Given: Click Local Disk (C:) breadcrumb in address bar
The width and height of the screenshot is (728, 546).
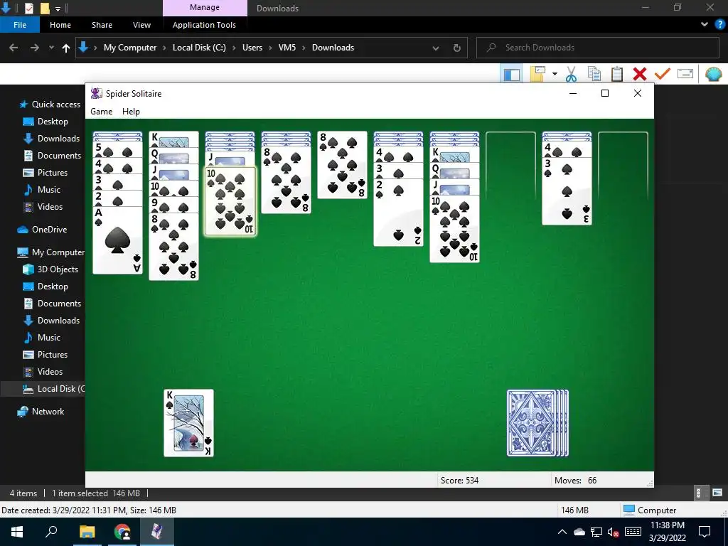Looking at the screenshot, I should point(199,48).
